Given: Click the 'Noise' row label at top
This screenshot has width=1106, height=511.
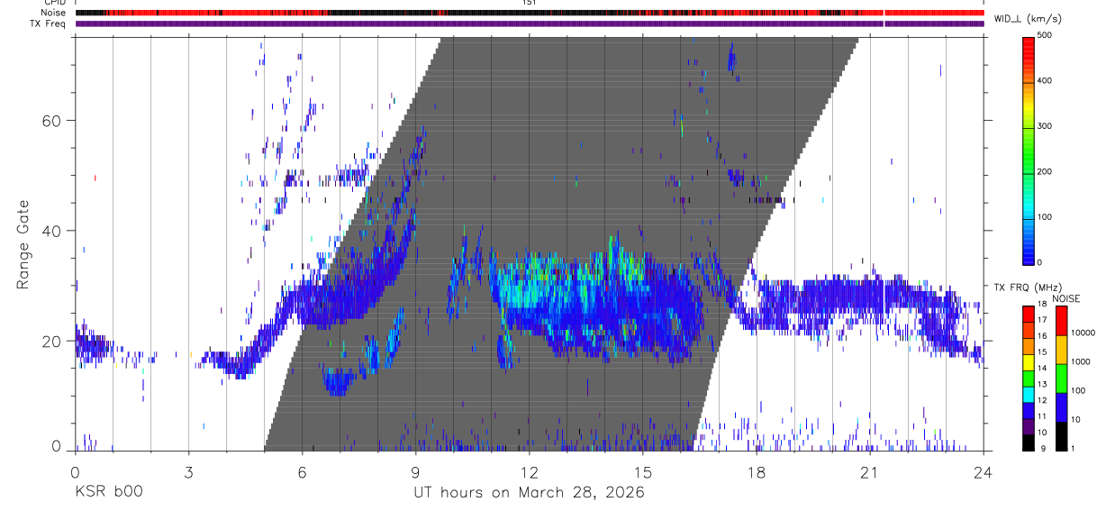Looking at the screenshot, I should 54,13.
